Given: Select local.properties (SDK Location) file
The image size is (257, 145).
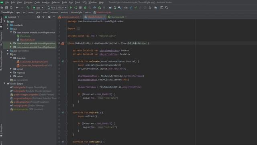Looking at the screenshot, I should click(x=21, y=109).
